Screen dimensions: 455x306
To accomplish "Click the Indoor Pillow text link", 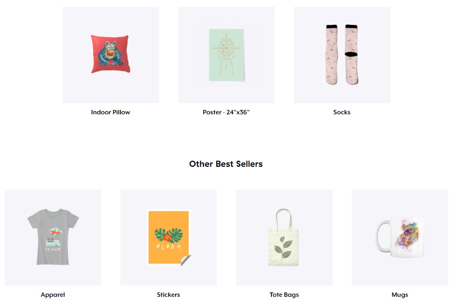I will pos(110,112).
